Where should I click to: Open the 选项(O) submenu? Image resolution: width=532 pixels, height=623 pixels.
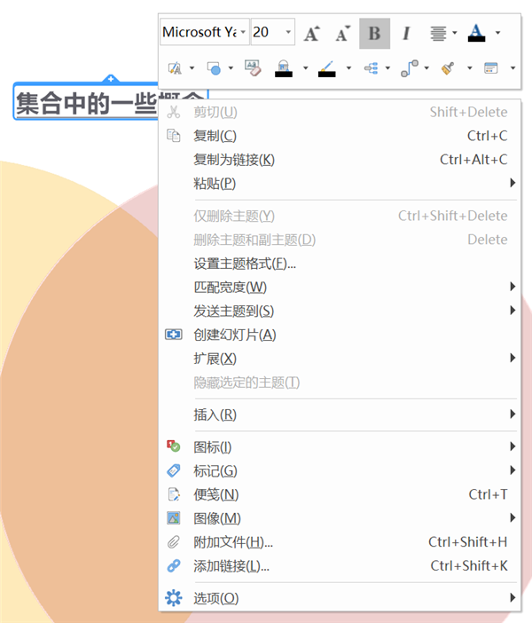click(340, 598)
